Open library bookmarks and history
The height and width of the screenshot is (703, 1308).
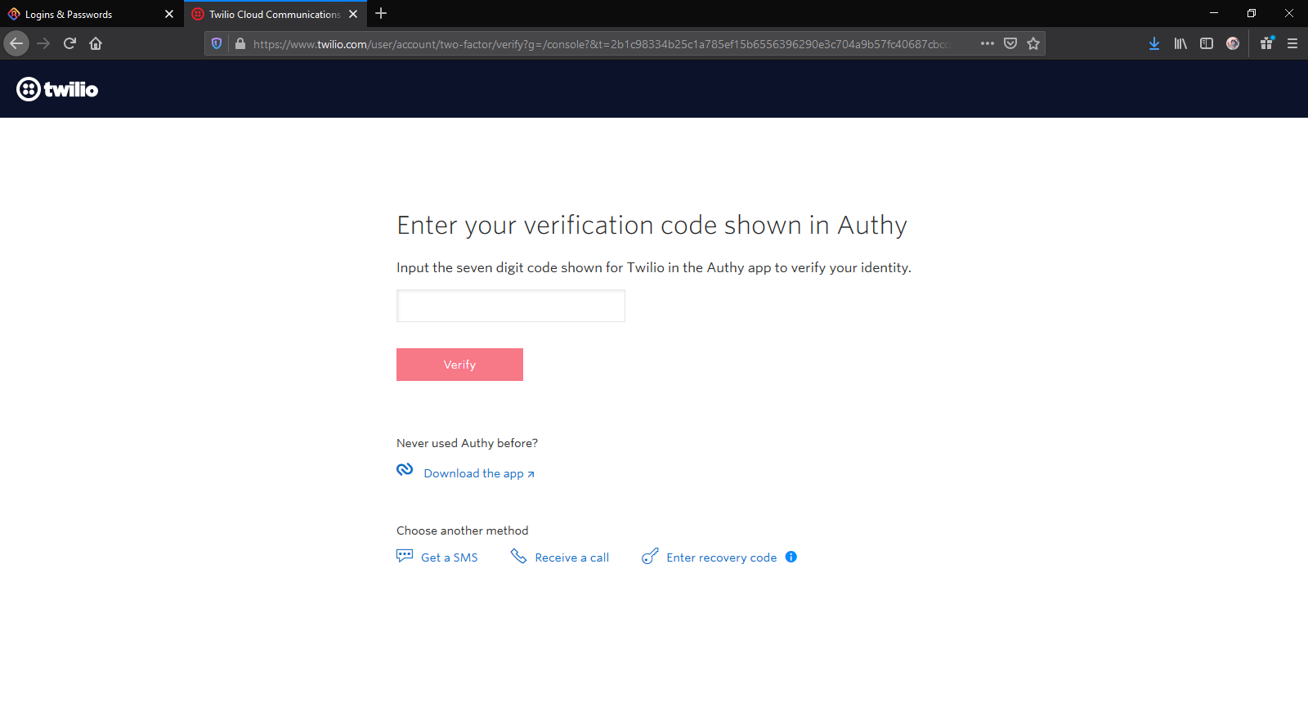(1180, 43)
